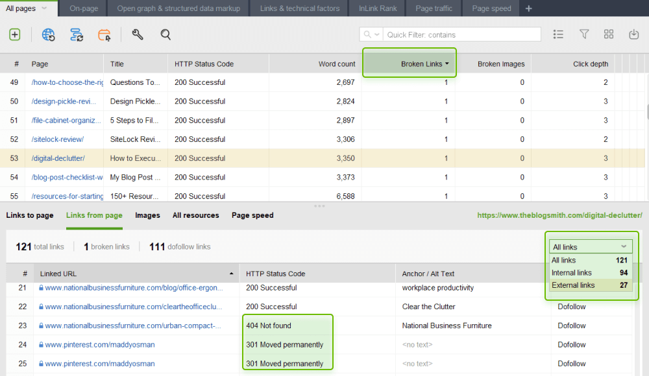Open the Links to page tab

(x=29, y=215)
